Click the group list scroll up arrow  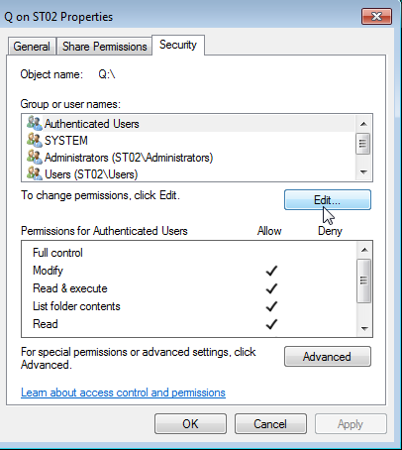pyautogui.click(x=363, y=124)
